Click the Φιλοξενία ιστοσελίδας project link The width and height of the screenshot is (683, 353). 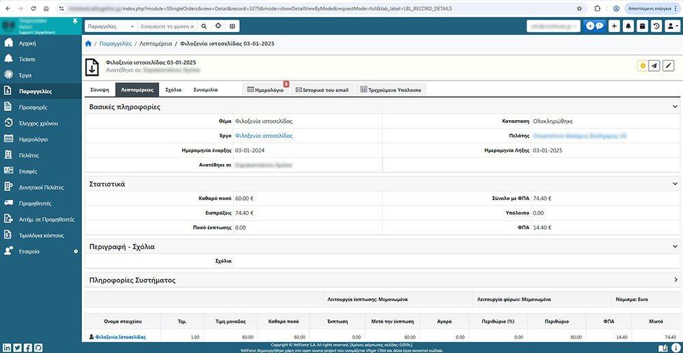(x=263, y=136)
